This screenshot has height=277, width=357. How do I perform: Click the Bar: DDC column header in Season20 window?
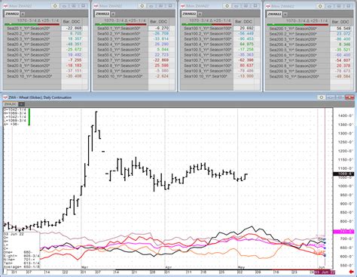[x=72, y=22]
